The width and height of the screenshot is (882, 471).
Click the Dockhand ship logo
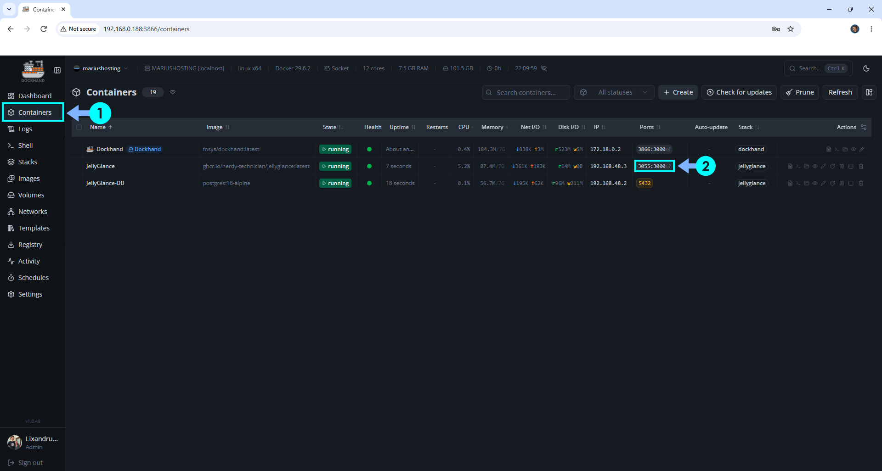coord(33,71)
